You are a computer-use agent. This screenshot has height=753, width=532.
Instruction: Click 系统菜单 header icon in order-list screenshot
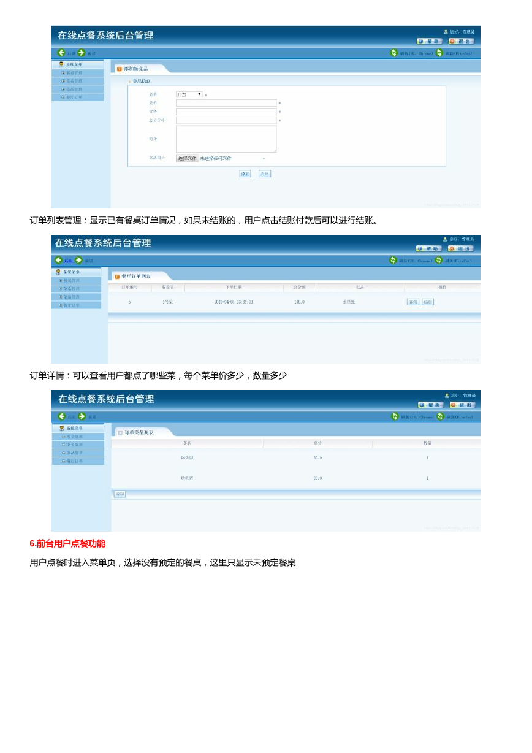coord(58,272)
